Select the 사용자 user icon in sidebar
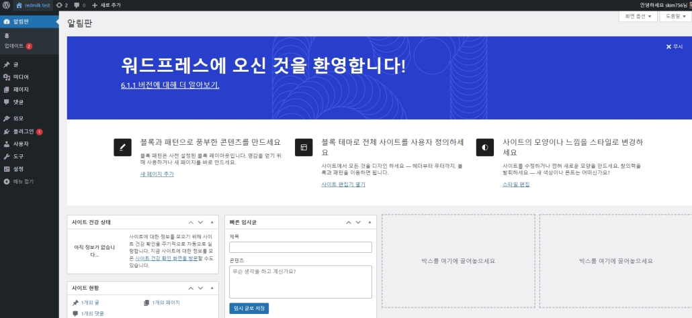The height and width of the screenshot is (318, 692). coord(6,144)
